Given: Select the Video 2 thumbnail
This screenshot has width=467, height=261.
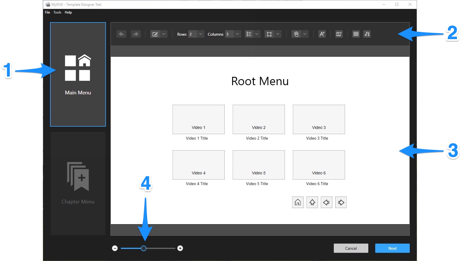Looking at the screenshot, I should [x=259, y=119].
